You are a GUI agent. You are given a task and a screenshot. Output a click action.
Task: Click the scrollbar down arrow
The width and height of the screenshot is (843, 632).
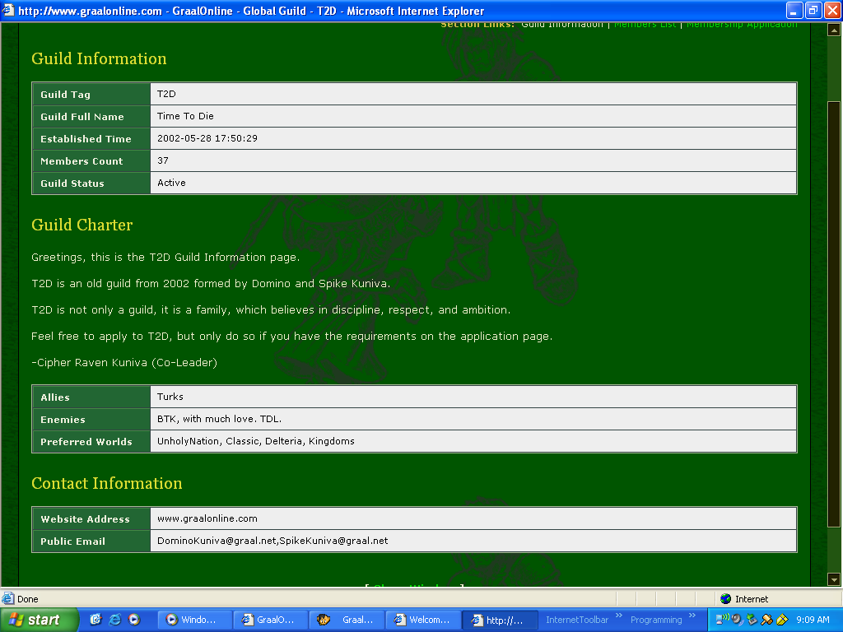coord(834,579)
